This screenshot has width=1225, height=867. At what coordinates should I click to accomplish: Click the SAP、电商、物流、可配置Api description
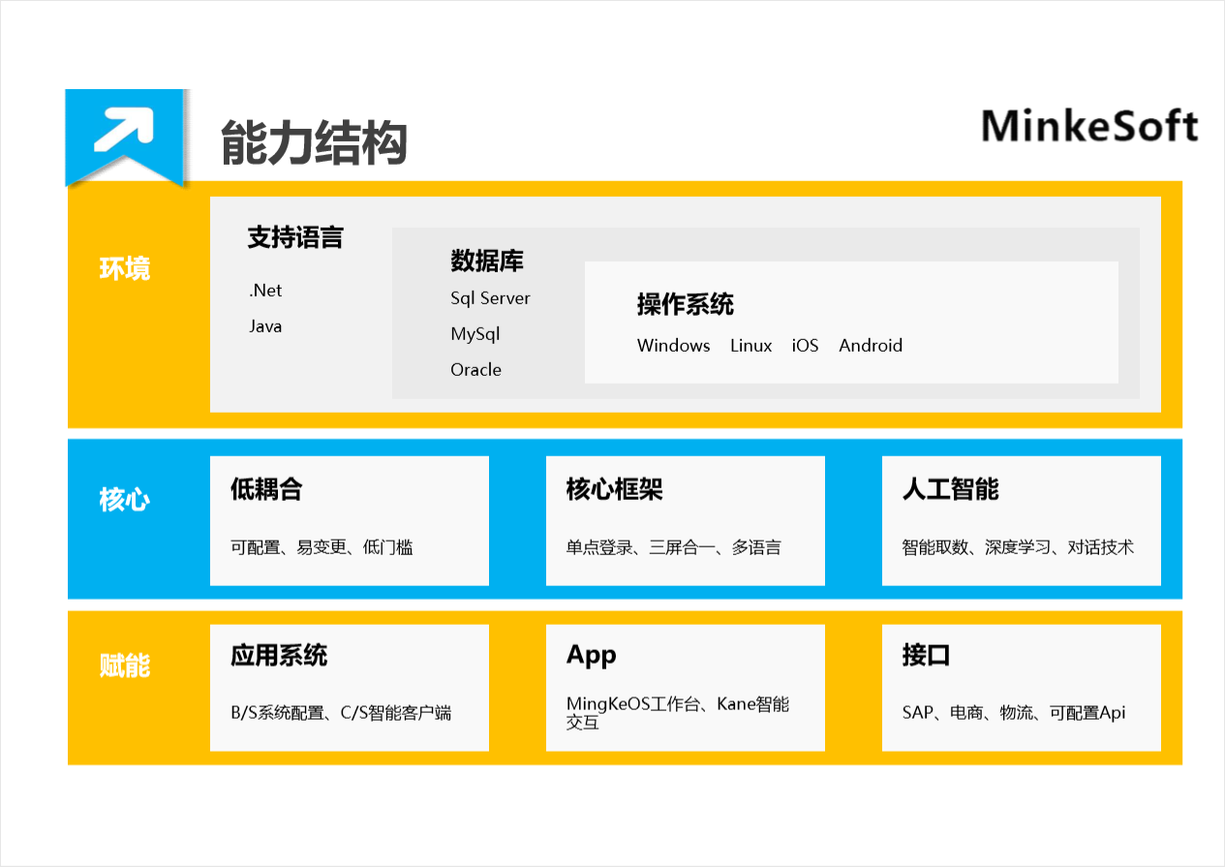click(x=1014, y=713)
